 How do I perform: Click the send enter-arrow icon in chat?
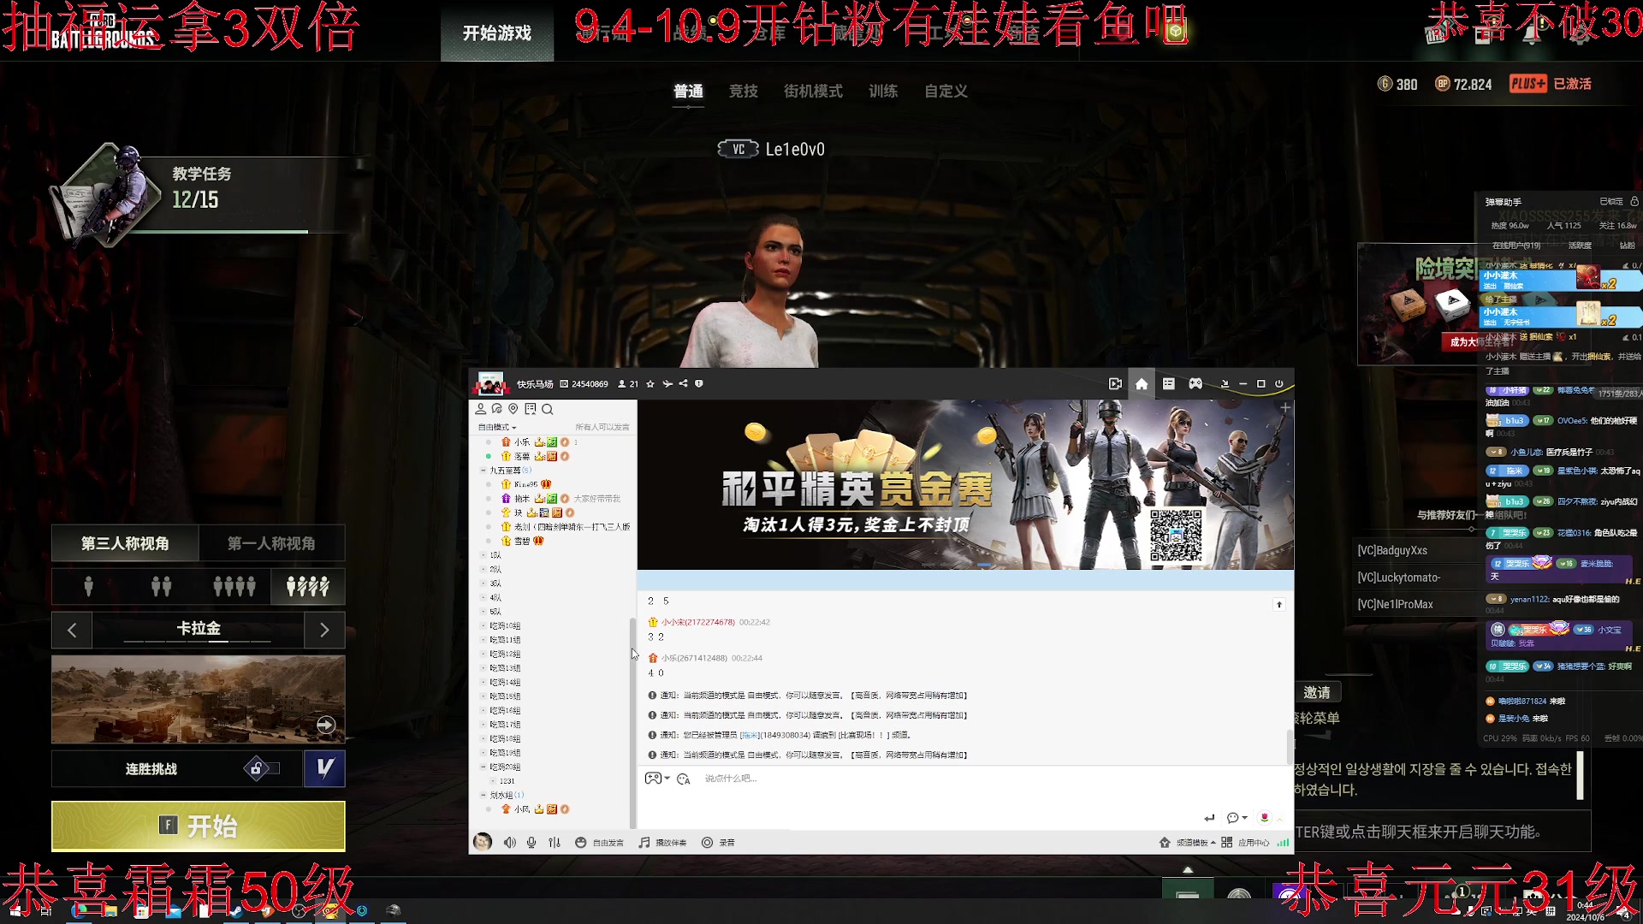[x=1209, y=818]
